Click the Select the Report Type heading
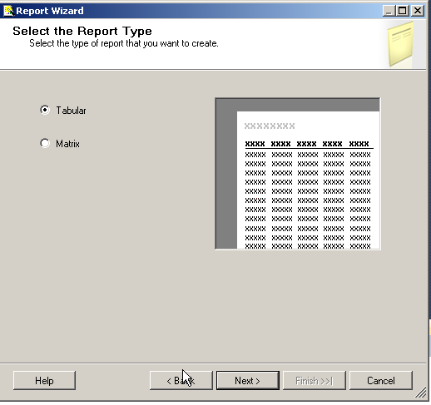Image resolution: width=431 pixels, height=405 pixels. 82,31
